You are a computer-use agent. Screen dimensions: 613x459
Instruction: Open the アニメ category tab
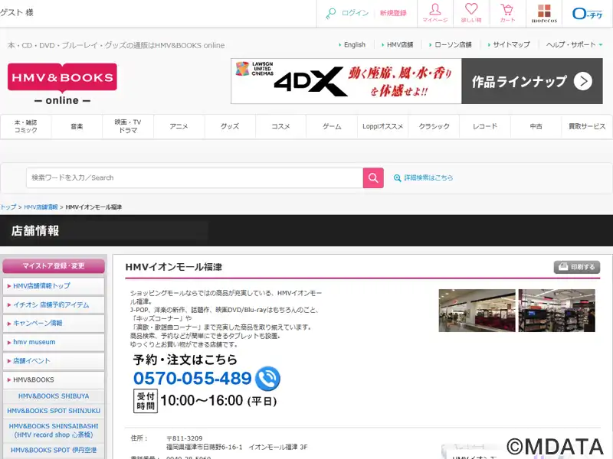pos(179,126)
